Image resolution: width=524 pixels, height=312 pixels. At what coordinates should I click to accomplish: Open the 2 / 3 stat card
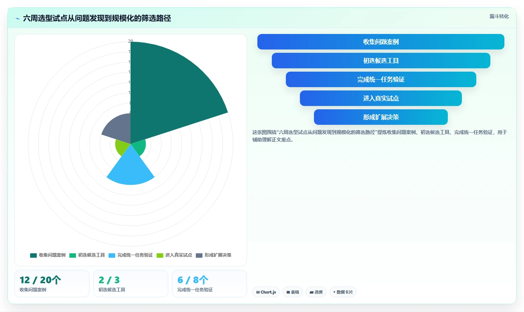click(x=131, y=284)
